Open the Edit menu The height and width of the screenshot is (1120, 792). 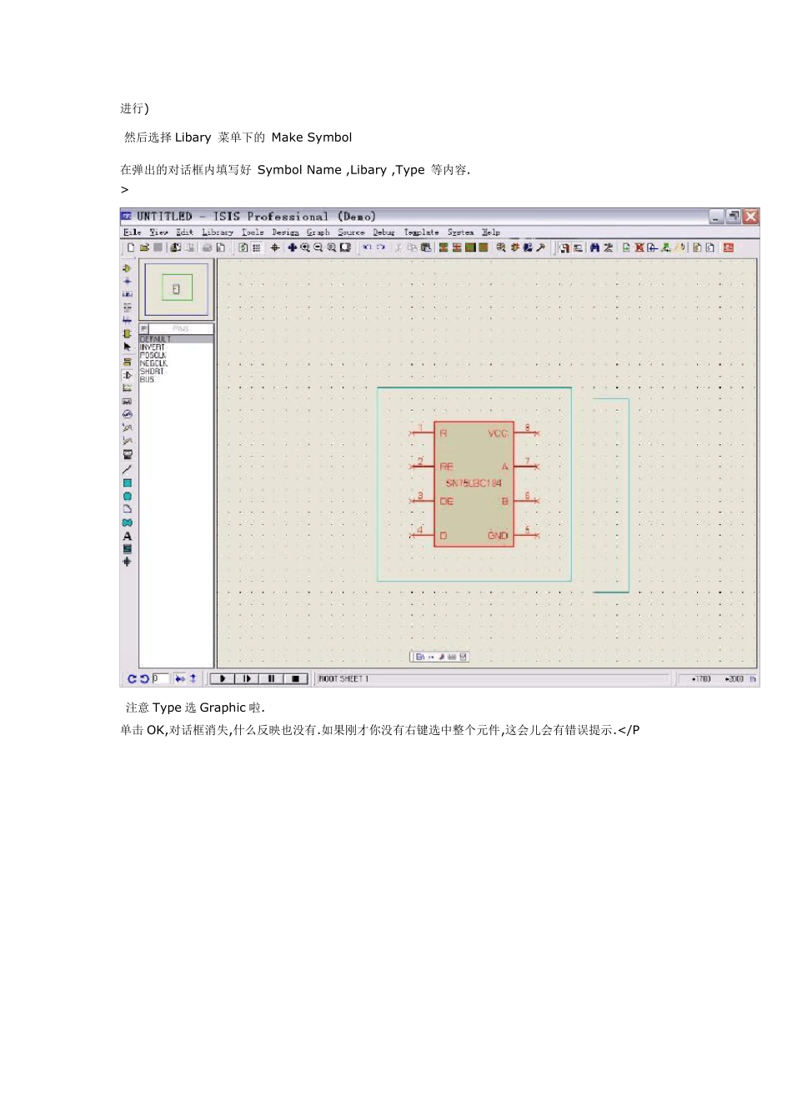click(x=184, y=232)
